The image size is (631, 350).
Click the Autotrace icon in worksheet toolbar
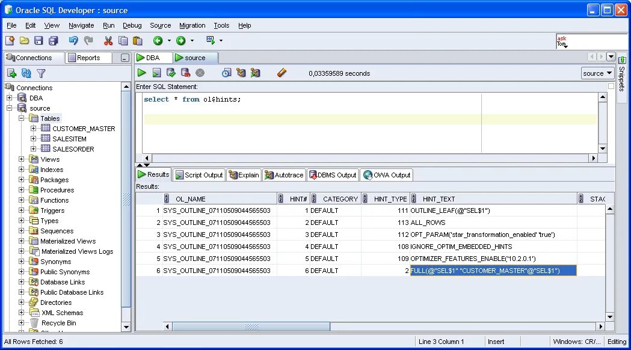point(255,72)
